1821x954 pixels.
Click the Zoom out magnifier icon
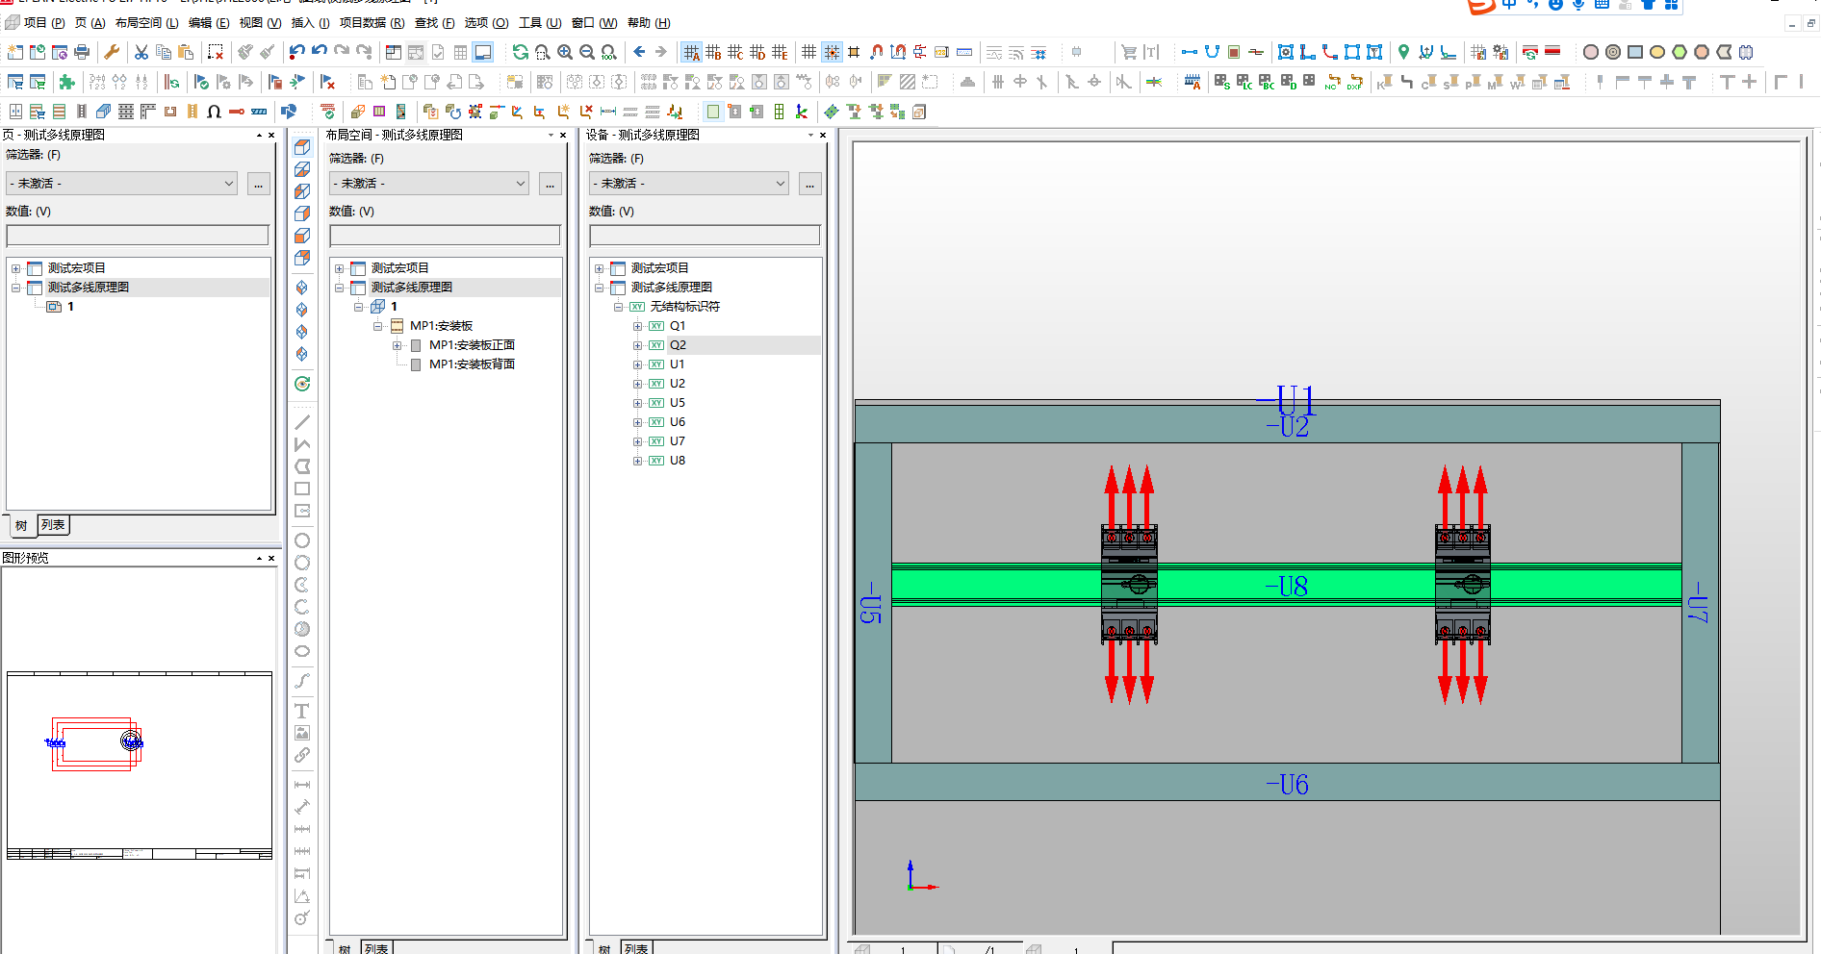point(587,52)
